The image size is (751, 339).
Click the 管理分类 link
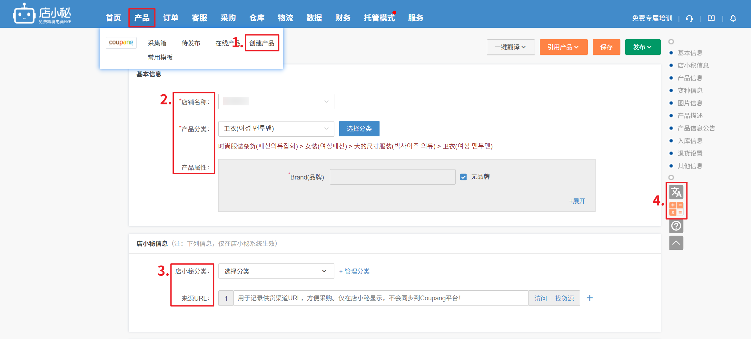tap(354, 271)
